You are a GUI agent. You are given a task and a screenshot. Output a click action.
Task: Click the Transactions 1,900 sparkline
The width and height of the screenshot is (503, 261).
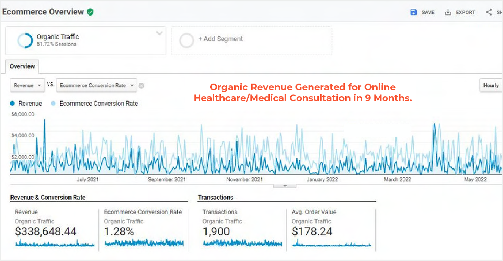click(x=243, y=243)
